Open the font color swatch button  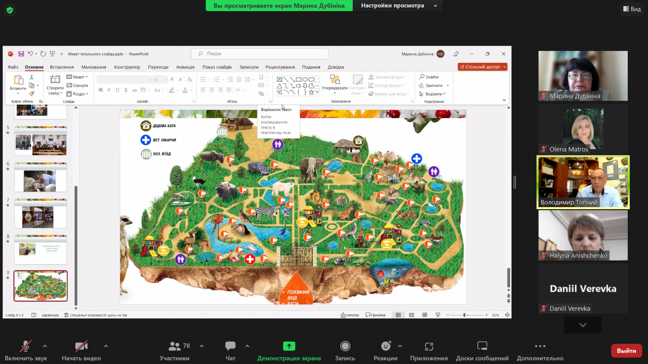click(185, 90)
